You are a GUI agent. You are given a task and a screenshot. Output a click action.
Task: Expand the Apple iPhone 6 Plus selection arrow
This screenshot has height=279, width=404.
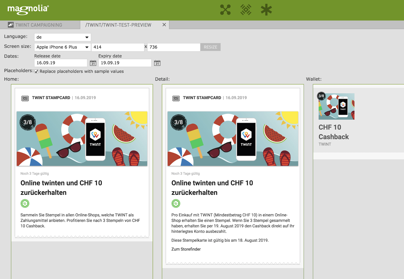click(87, 47)
